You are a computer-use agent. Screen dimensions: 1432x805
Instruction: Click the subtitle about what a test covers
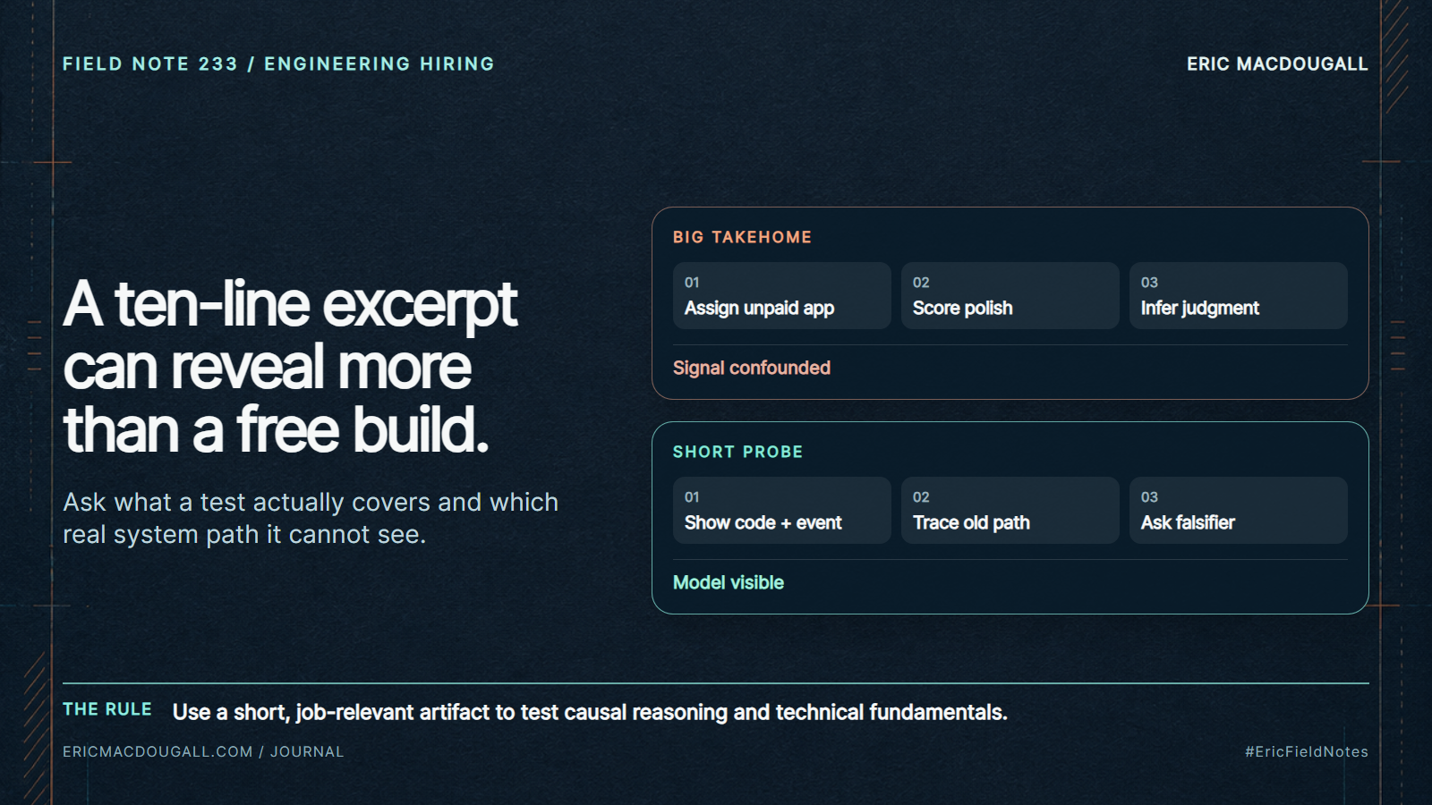coord(311,518)
